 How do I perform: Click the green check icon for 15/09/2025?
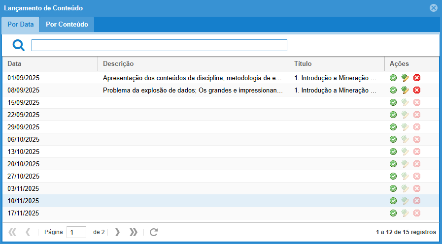point(393,102)
